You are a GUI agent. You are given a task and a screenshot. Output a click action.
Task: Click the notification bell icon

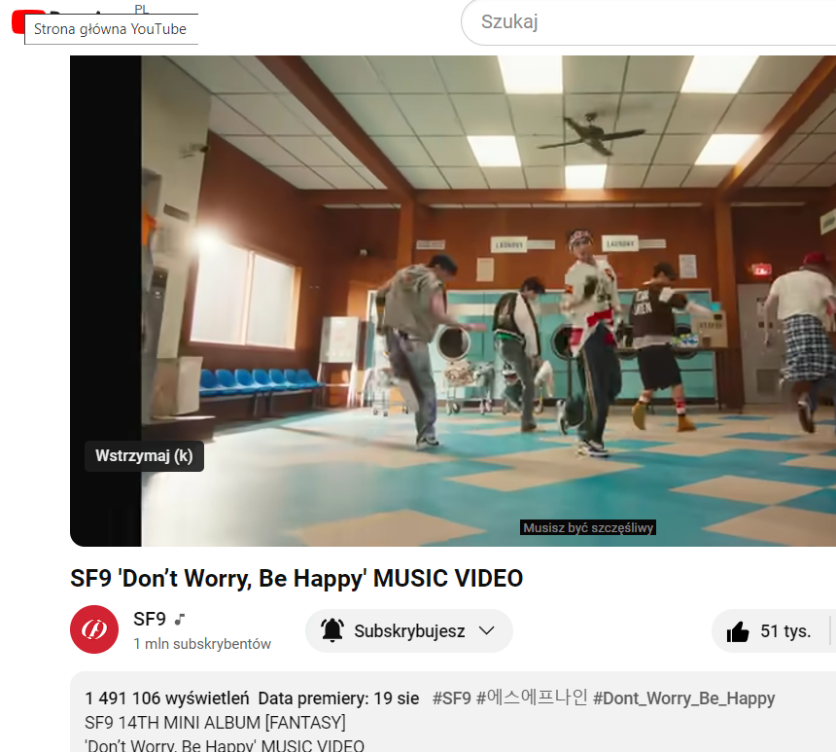[x=332, y=630]
